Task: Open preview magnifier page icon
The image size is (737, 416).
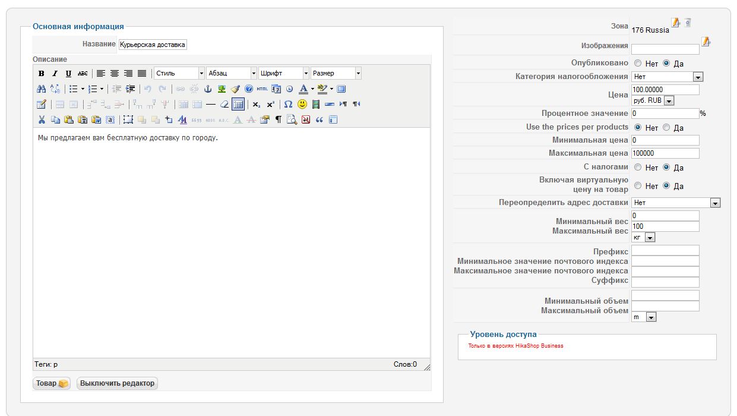Action: [292, 119]
